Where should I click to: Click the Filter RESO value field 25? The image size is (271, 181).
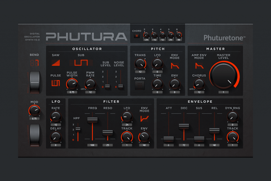coord(107,145)
